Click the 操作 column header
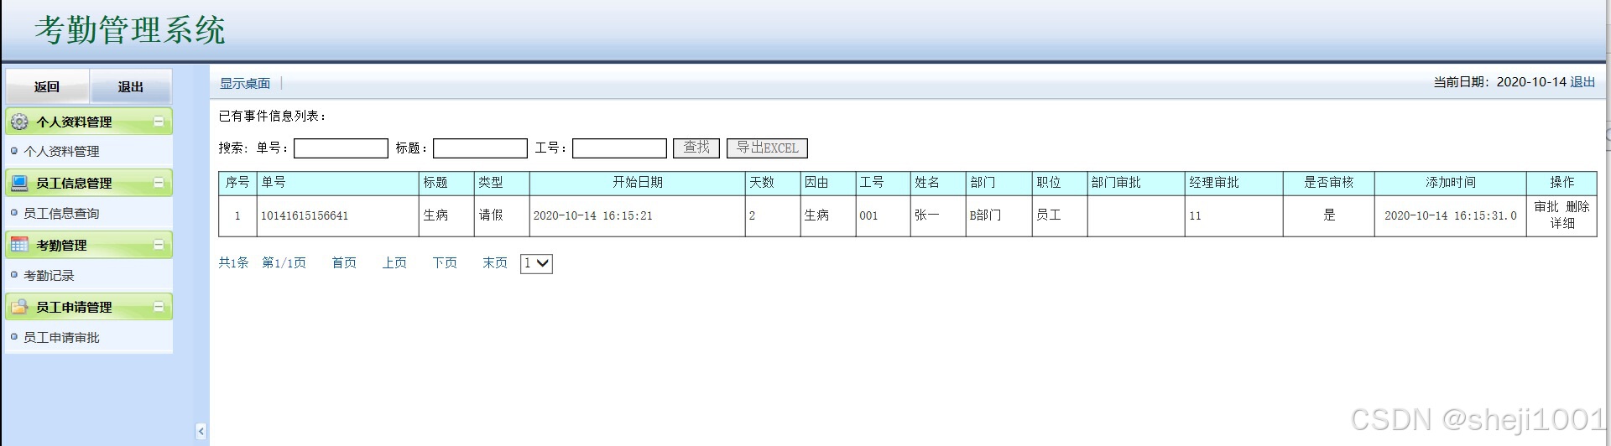This screenshot has width=1611, height=446. [1562, 183]
